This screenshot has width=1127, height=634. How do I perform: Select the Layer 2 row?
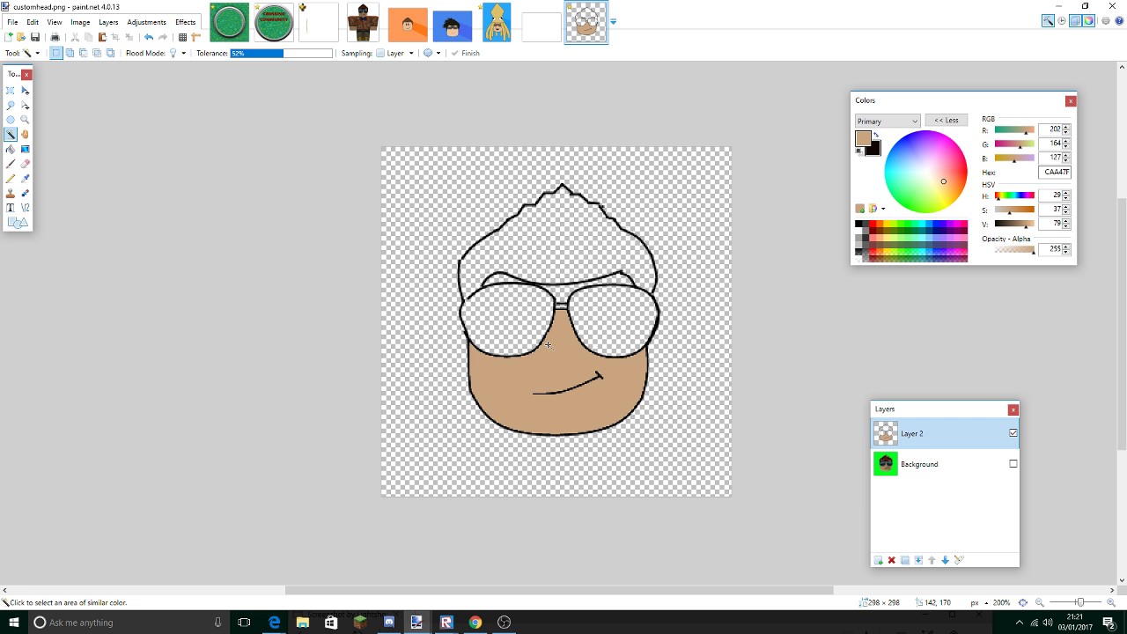tap(945, 433)
